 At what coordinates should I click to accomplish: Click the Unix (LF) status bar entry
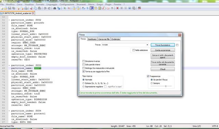tap(197, 126)
